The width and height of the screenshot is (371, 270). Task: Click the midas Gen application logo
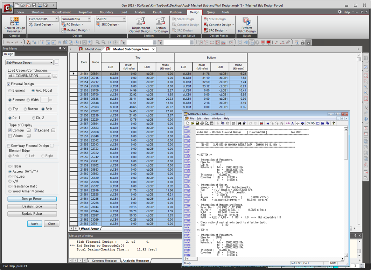[8, 8]
